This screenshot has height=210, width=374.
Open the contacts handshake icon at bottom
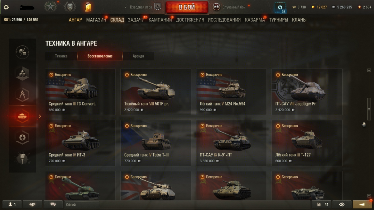[32, 204]
